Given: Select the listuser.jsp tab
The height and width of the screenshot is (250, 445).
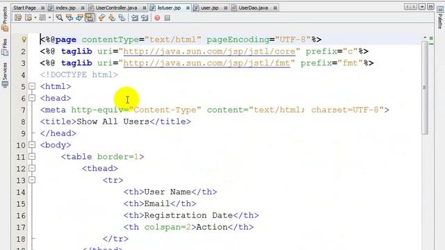Looking at the screenshot, I should click(x=169, y=8).
